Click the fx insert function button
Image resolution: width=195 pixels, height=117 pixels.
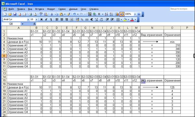coord(35,24)
